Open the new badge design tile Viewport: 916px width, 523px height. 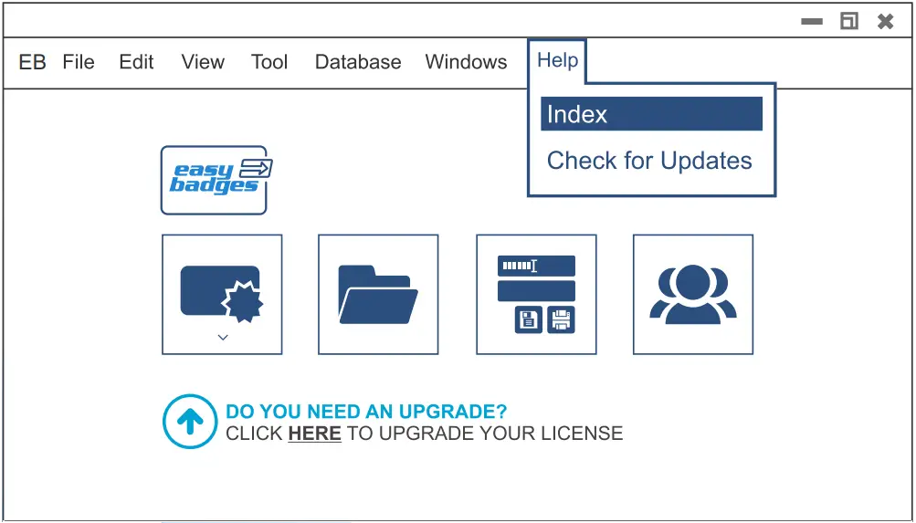[222, 294]
